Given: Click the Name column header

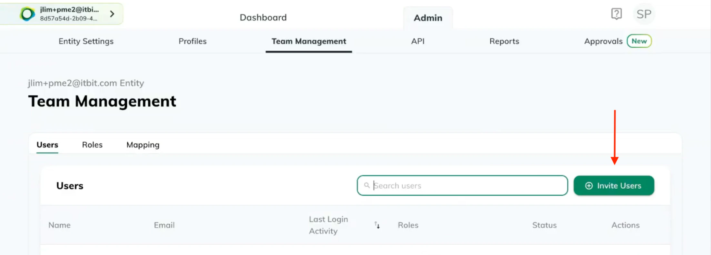Looking at the screenshot, I should (59, 225).
